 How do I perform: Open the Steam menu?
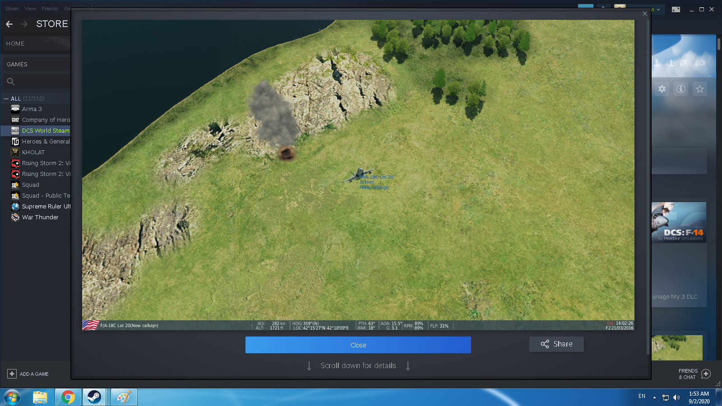pyautogui.click(x=12, y=9)
